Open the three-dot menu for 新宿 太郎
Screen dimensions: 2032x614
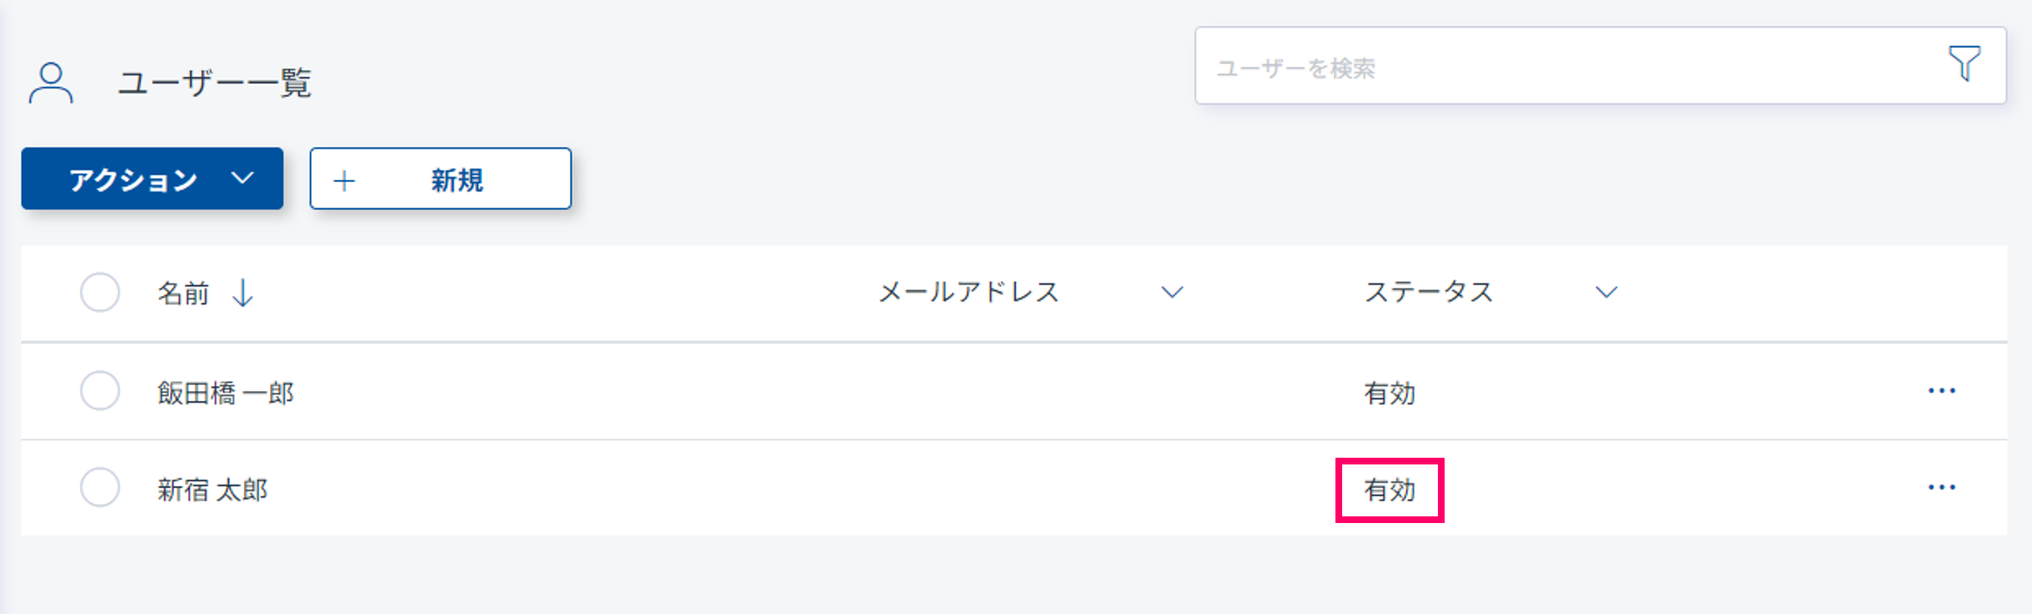pyautogui.click(x=1941, y=488)
